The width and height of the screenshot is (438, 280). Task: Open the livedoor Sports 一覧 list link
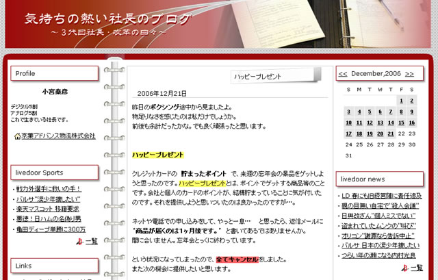pyautogui.click(x=92, y=242)
